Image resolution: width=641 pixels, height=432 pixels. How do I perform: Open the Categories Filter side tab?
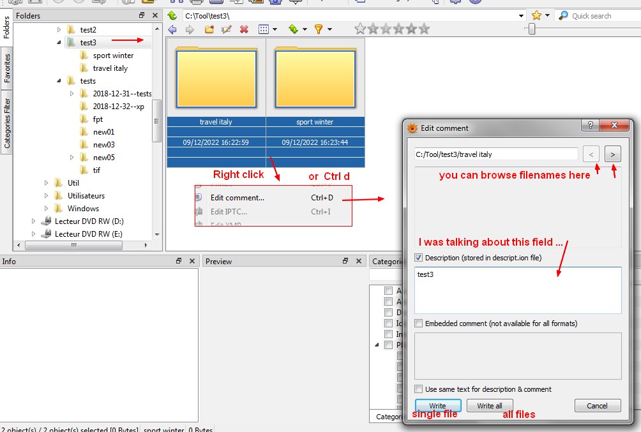coord(7,123)
